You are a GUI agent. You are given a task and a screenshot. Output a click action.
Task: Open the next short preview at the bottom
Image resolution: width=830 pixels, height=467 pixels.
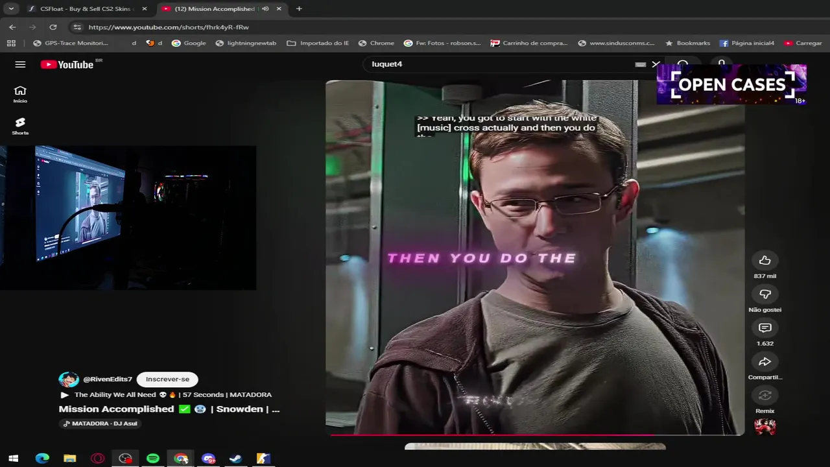click(x=535, y=446)
